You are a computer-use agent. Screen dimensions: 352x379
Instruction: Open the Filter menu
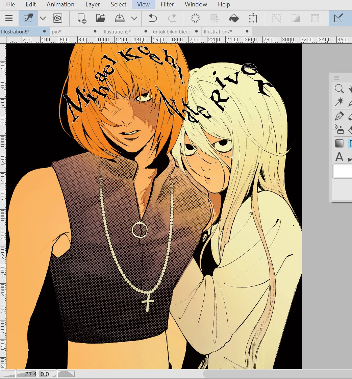click(x=167, y=4)
